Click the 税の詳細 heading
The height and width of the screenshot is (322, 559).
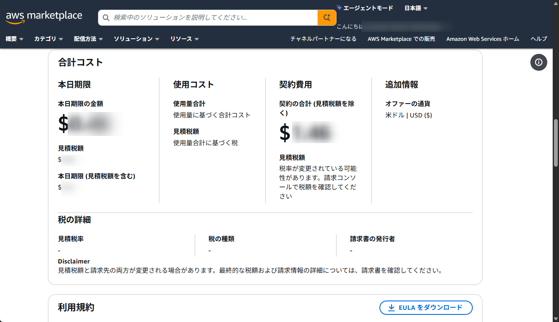coord(74,220)
